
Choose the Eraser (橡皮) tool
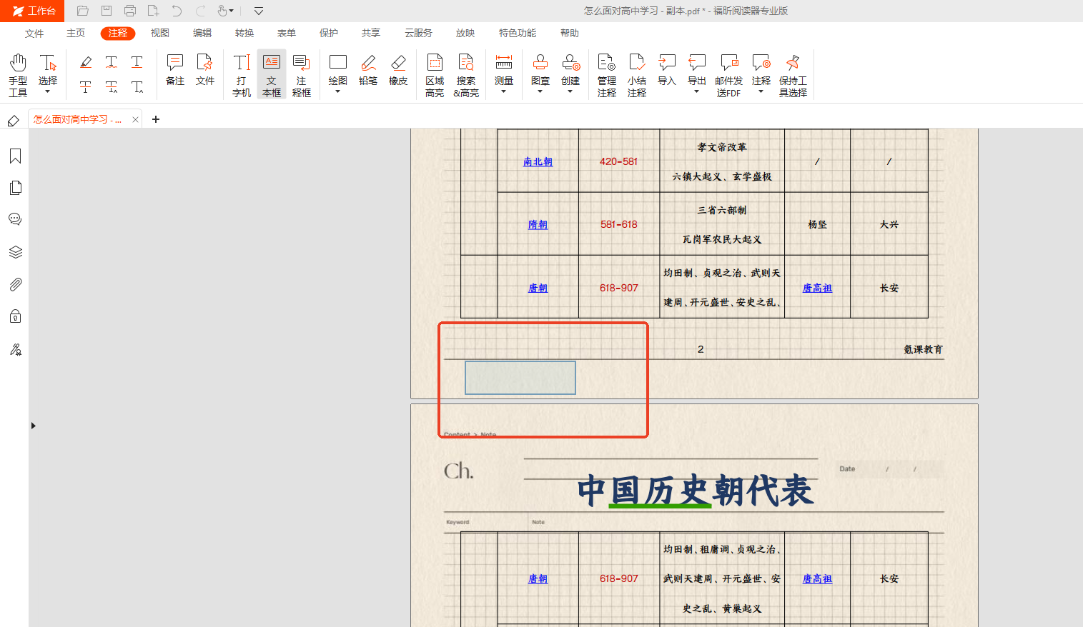click(398, 70)
